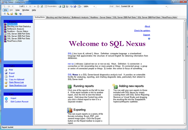The image size is (188, 130).
Task: Click Export in Tasks panel
Action: [x=12, y=73]
